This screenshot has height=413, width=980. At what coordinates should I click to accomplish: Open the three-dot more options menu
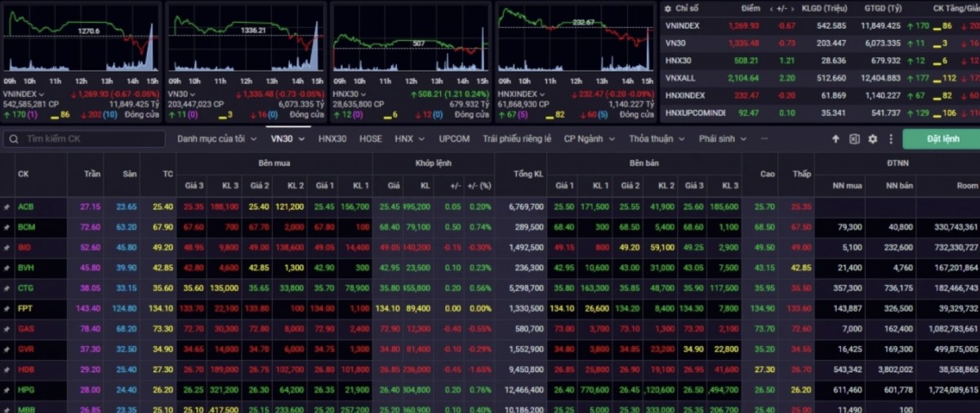(x=891, y=140)
